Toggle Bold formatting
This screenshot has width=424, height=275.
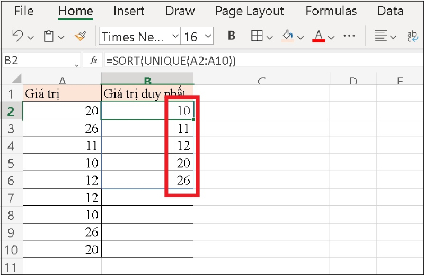point(231,36)
